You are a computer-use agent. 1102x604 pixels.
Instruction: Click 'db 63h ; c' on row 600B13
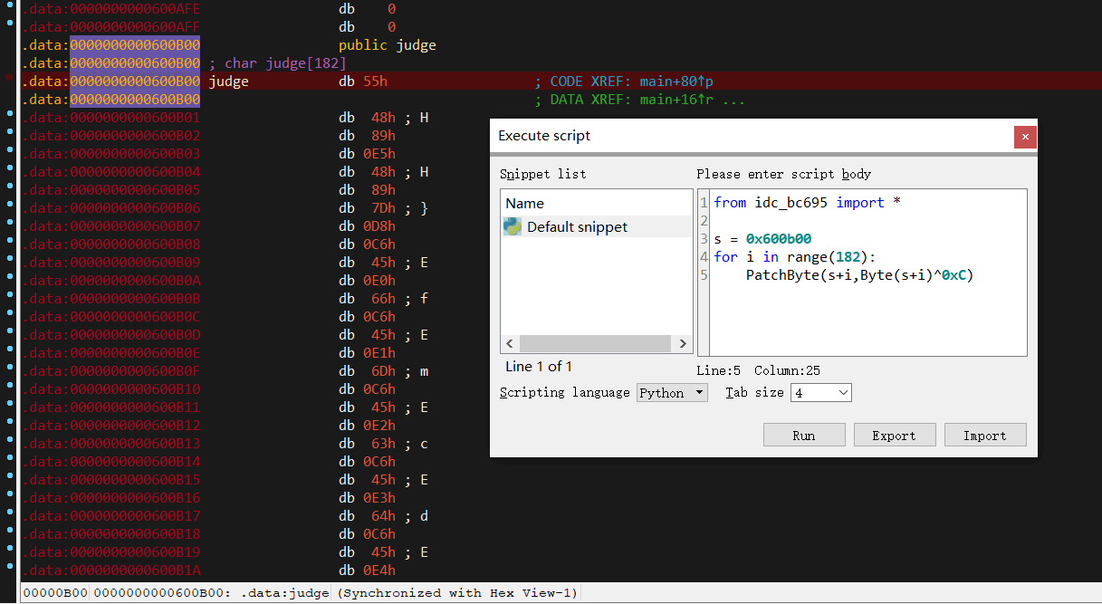tap(384, 444)
